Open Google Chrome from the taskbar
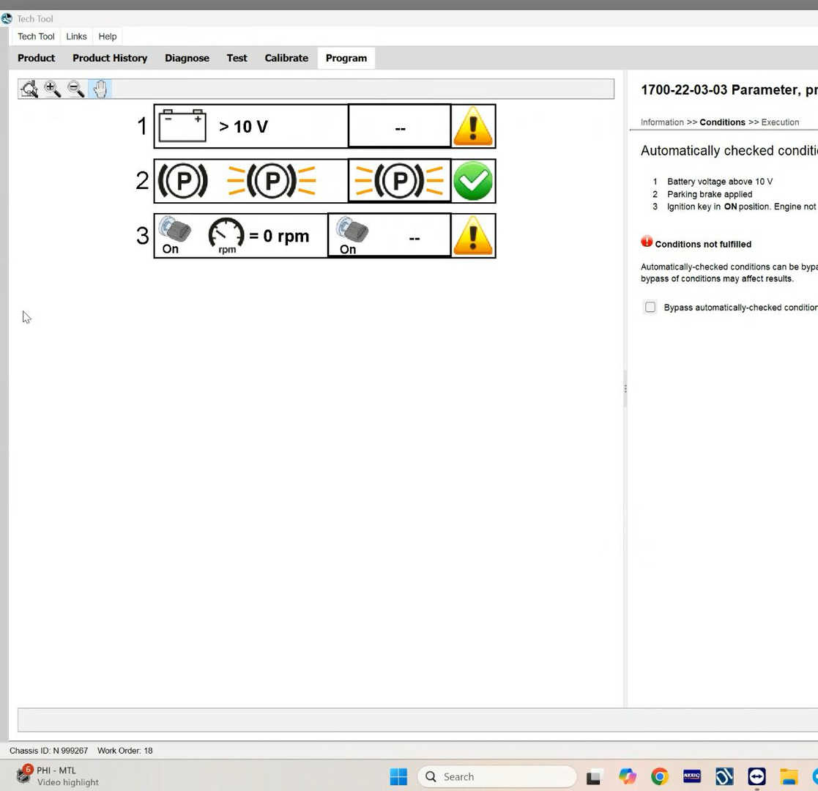The width and height of the screenshot is (818, 791). pos(660,776)
